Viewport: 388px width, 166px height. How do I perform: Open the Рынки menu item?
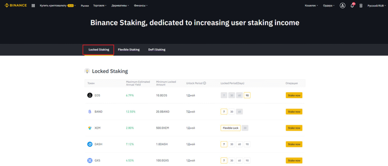click(x=85, y=5)
